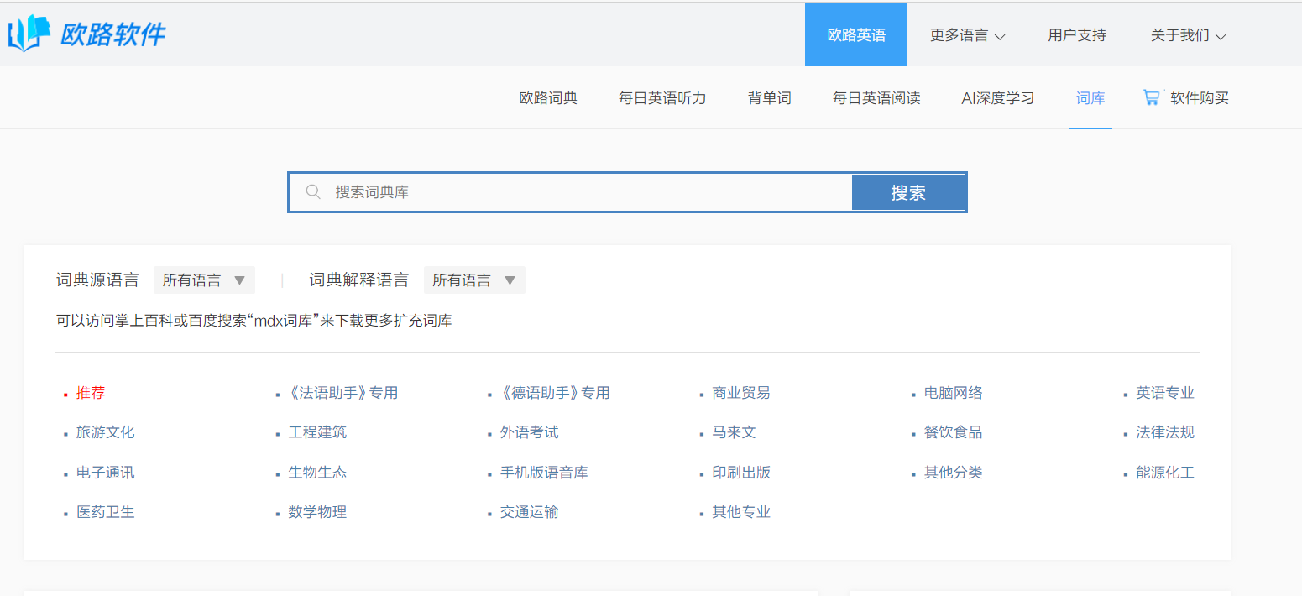Open the 数学物理 category
The image size is (1302, 596).
(x=317, y=512)
